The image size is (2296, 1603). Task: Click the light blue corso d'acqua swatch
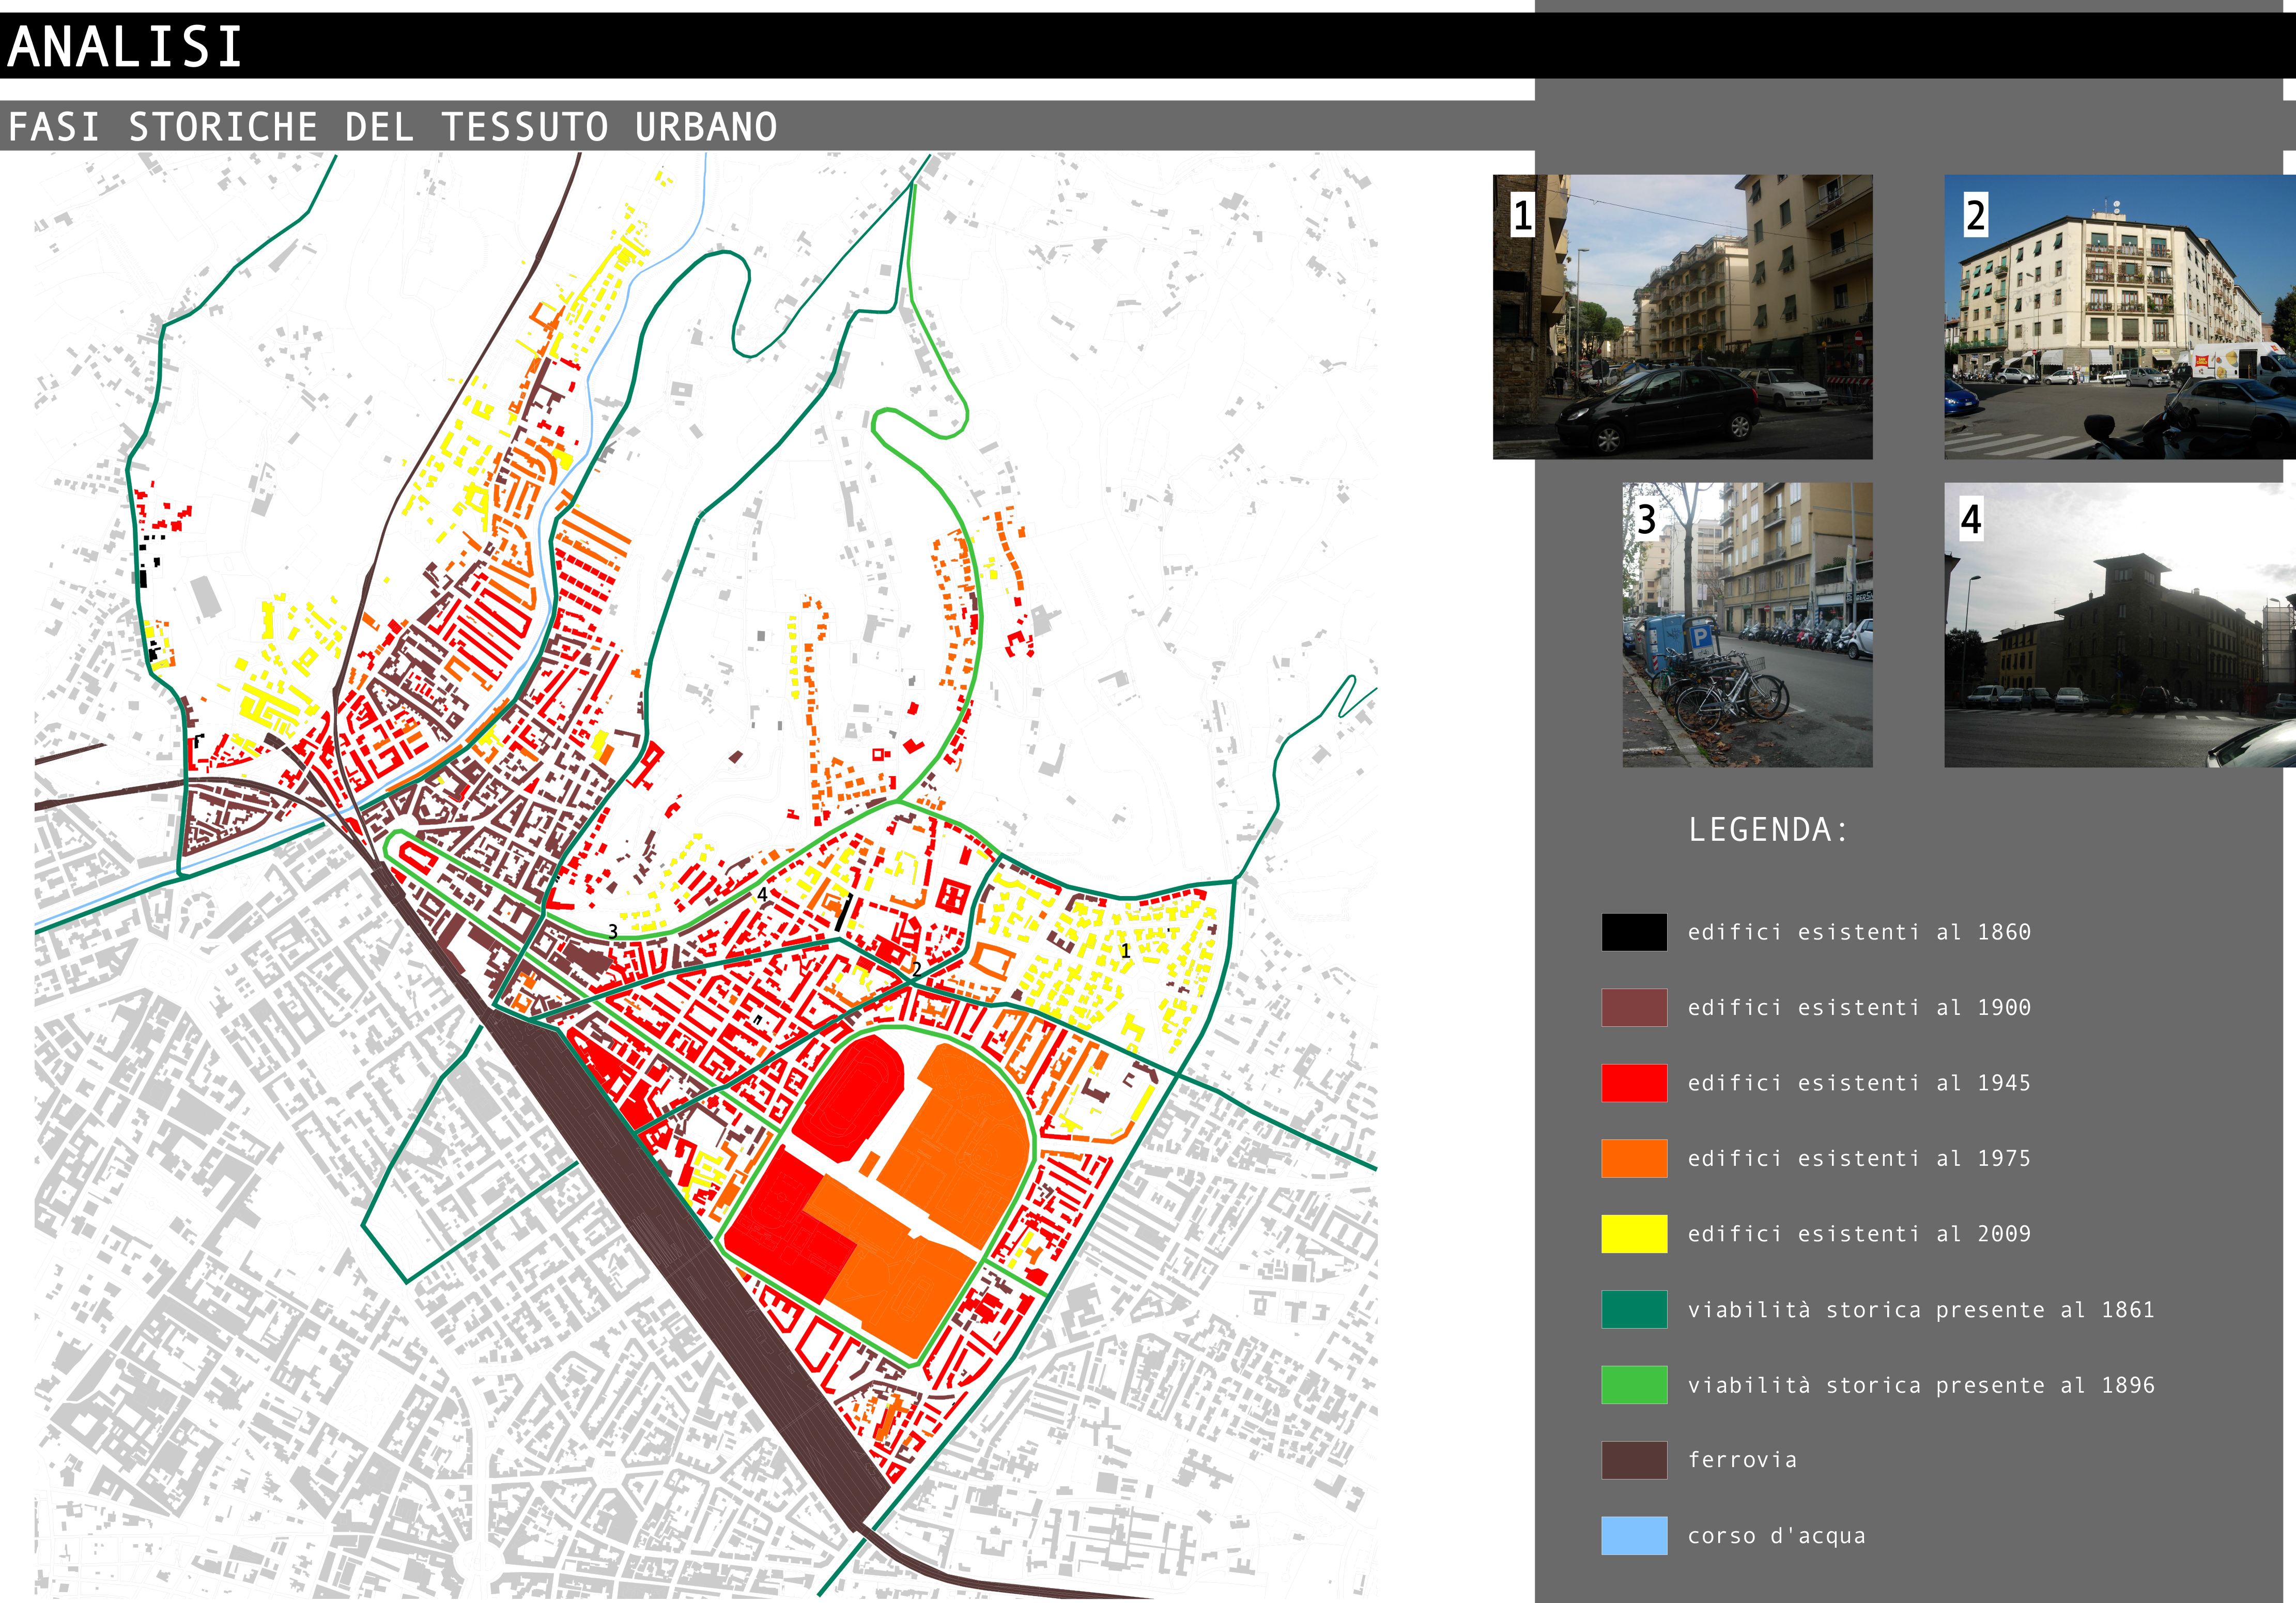click(x=1633, y=1535)
